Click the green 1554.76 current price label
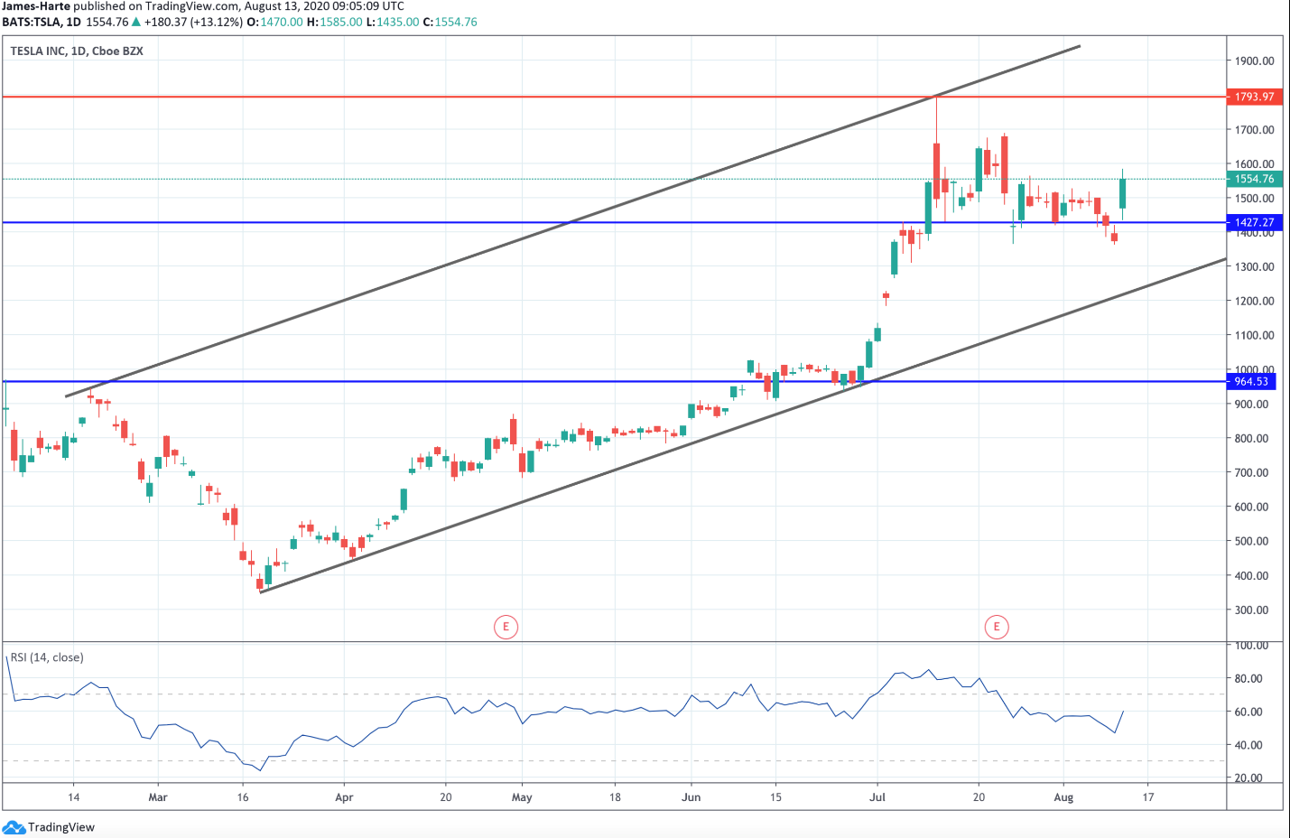Screen dimensions: 1290x838 1254,179
